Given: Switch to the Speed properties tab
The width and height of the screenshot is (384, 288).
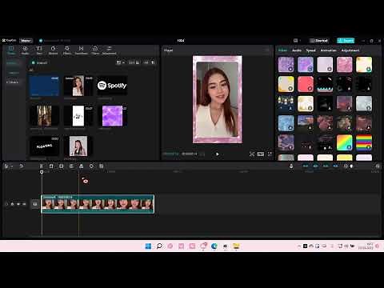Looking at the screenshot, I should point(310,50).
